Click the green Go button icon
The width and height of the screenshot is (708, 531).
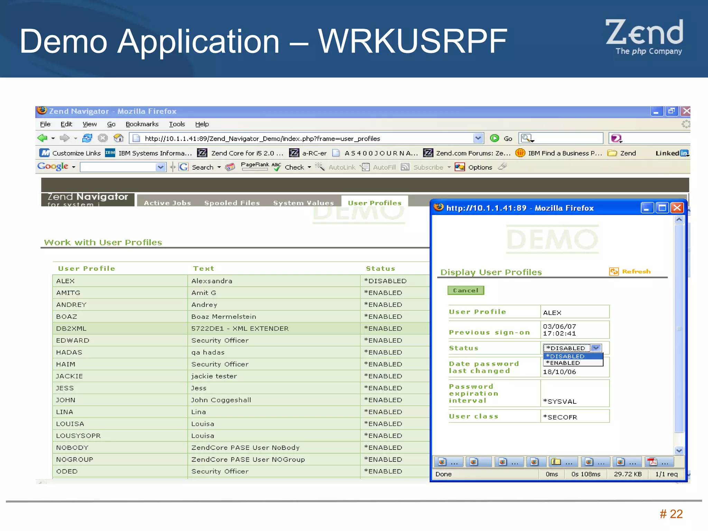[494, 138]
